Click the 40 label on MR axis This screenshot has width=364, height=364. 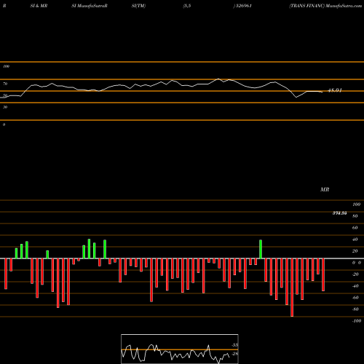click(355, 240)
